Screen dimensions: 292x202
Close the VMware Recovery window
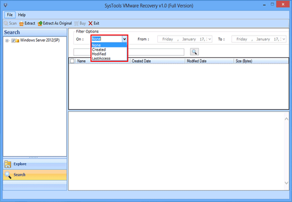pos(283,4)
